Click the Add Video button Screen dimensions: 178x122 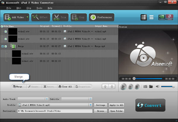tap(15, 17)
